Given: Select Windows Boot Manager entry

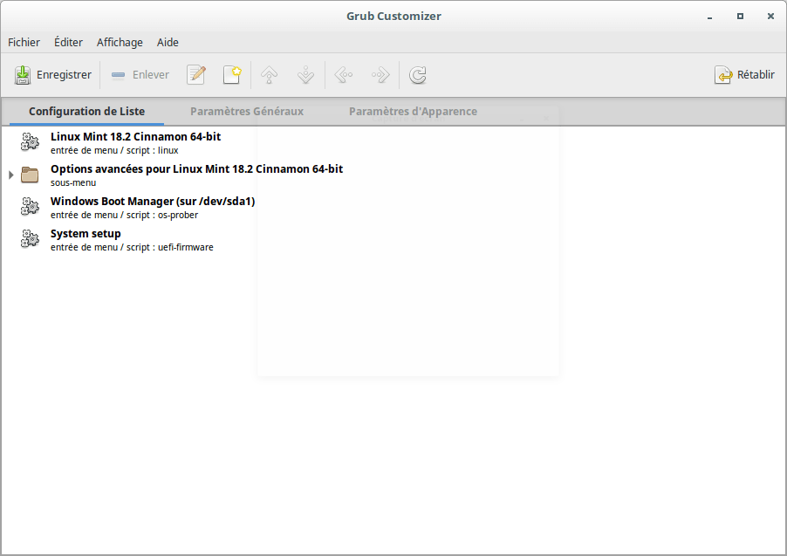Looking at the screenshot, I should point(152,202).
